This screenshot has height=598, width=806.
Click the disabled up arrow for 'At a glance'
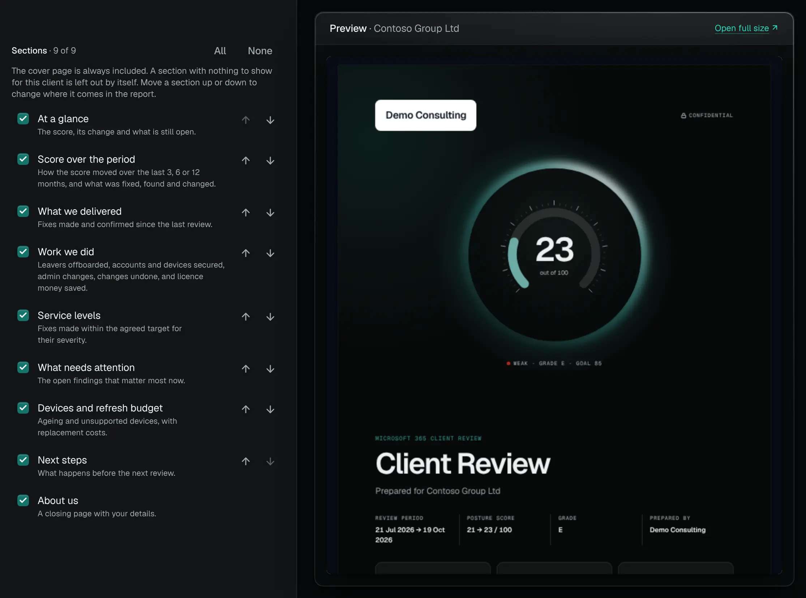[246, 120]
